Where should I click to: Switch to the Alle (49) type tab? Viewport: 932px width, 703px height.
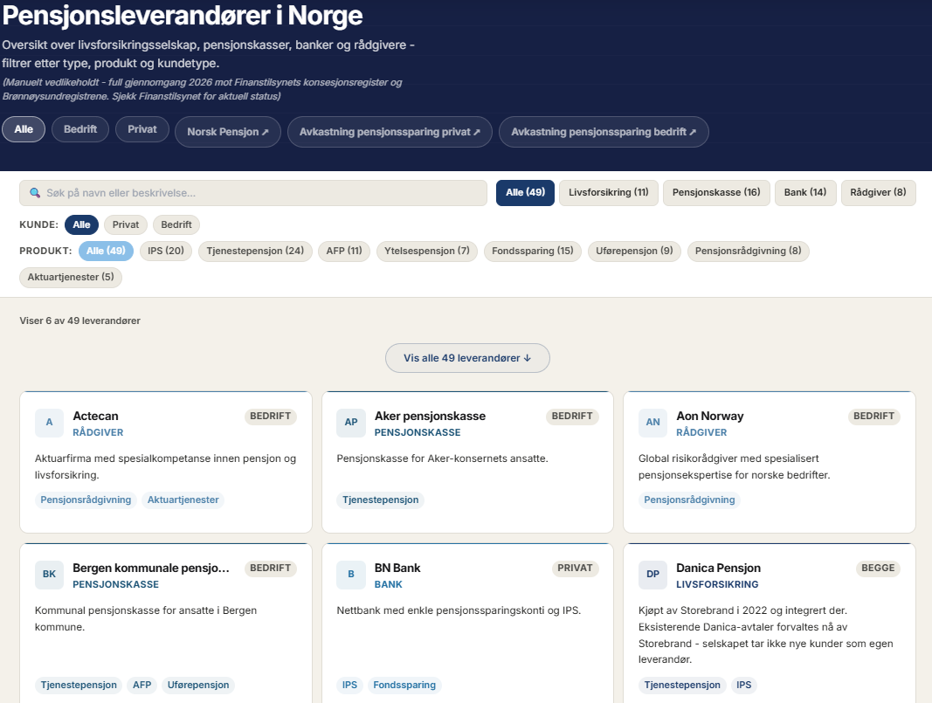pyautogui.click(x=526, y=192)
